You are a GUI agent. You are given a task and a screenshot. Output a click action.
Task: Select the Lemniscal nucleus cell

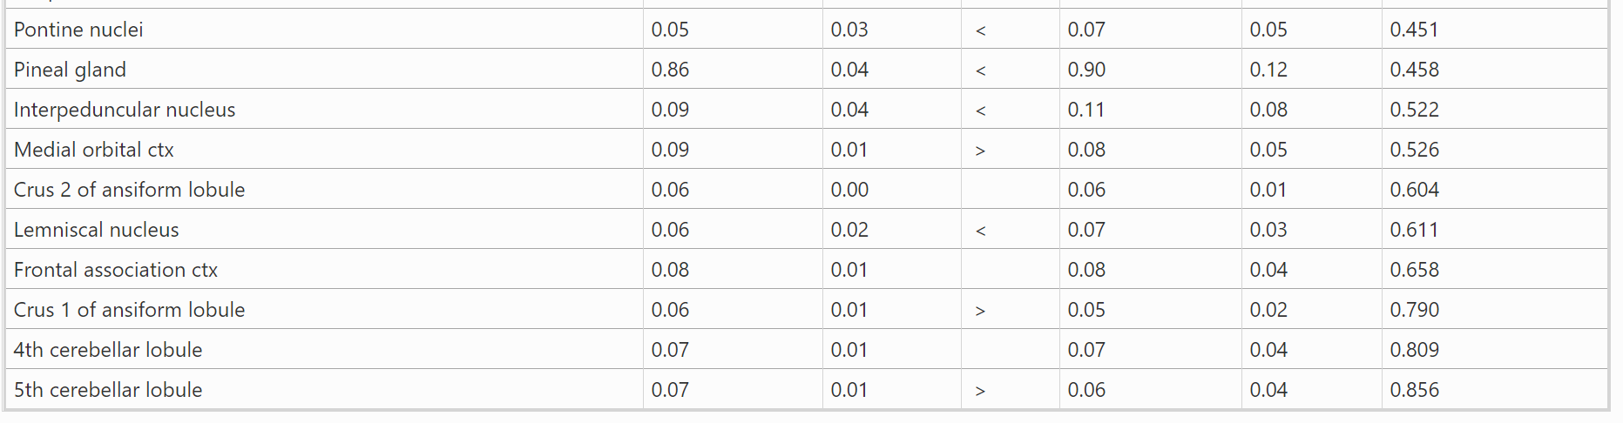pyautogui.click(x=96, y=230)
